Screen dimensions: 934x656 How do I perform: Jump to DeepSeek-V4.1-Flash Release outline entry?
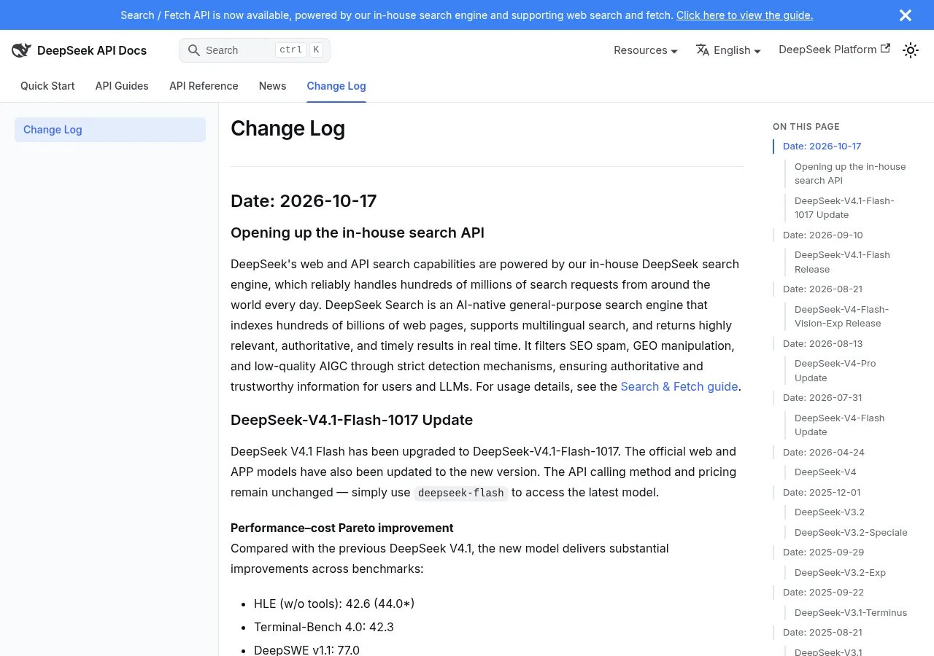(x=842, y=262)
